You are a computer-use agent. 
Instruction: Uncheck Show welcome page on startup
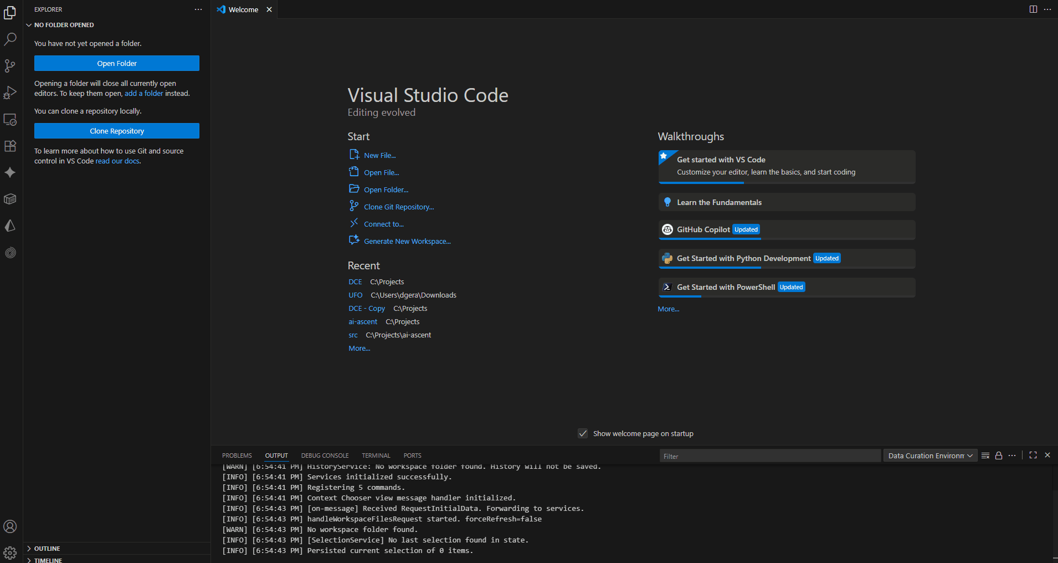[583, 433]
